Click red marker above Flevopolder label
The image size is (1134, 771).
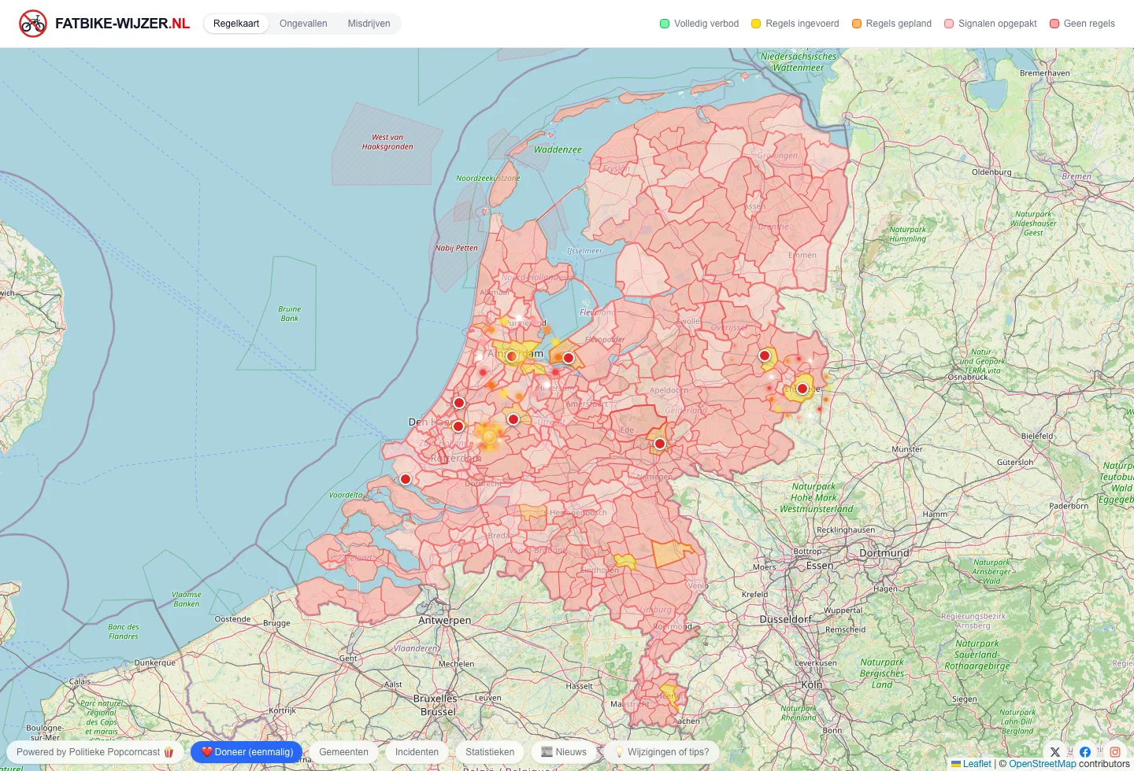tap(569, 358)
